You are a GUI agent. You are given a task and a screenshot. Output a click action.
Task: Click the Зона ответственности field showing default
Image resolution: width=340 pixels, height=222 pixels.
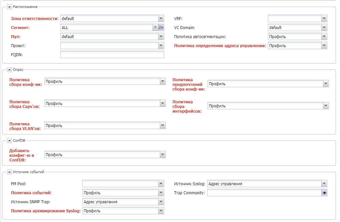[109, 18]
